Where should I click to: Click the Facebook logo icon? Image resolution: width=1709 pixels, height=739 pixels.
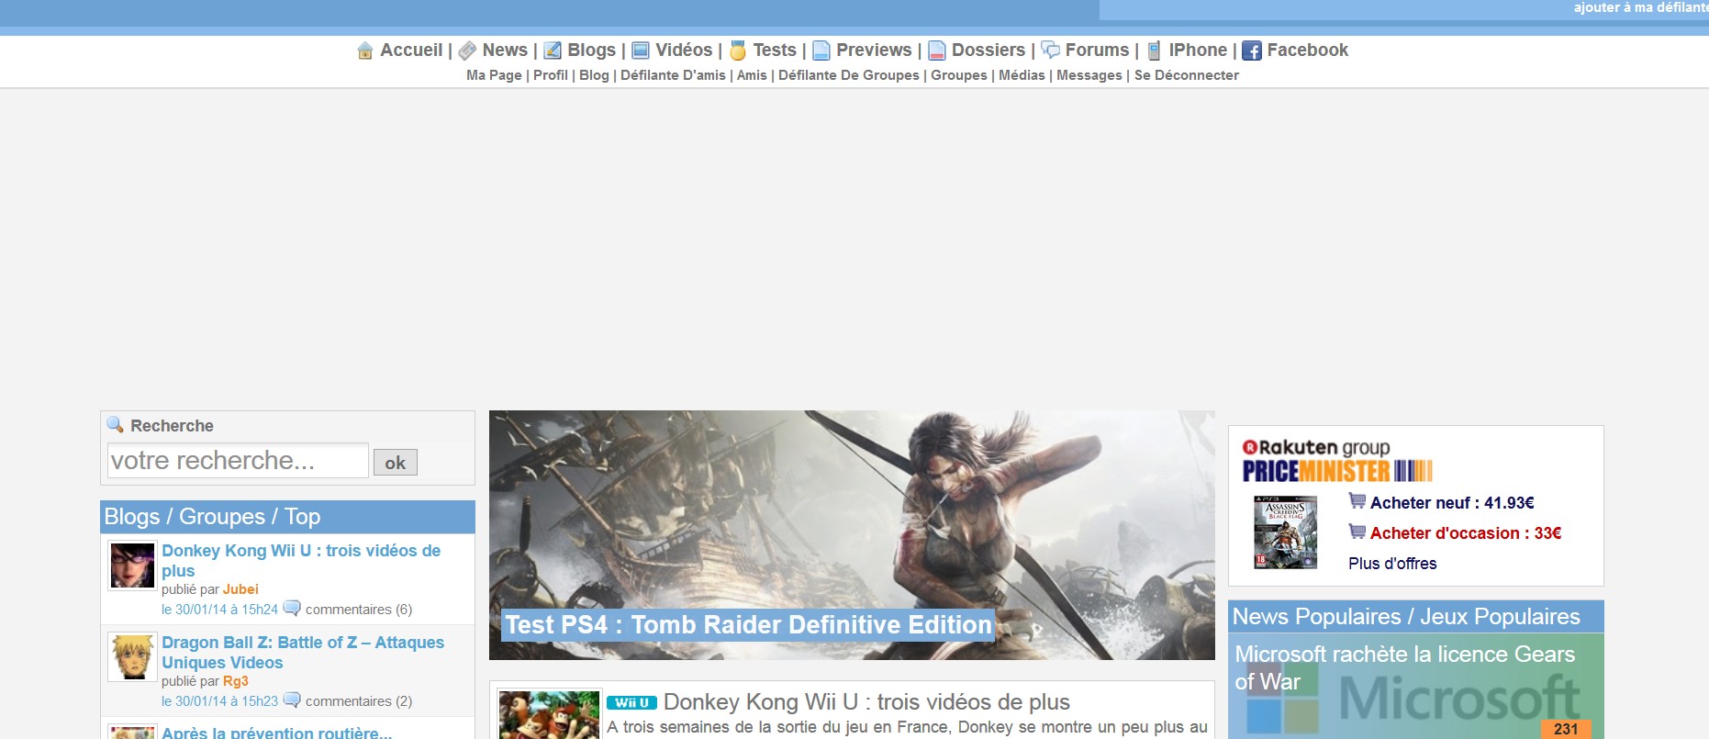[1252, 50]
